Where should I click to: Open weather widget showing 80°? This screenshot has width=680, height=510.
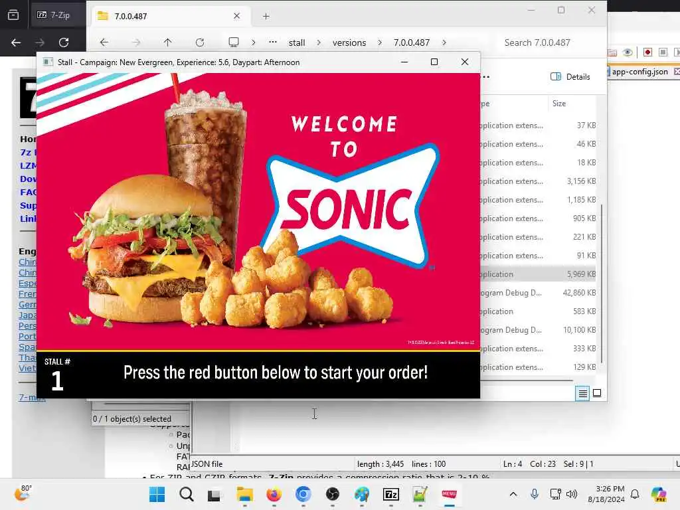point(23,493)
